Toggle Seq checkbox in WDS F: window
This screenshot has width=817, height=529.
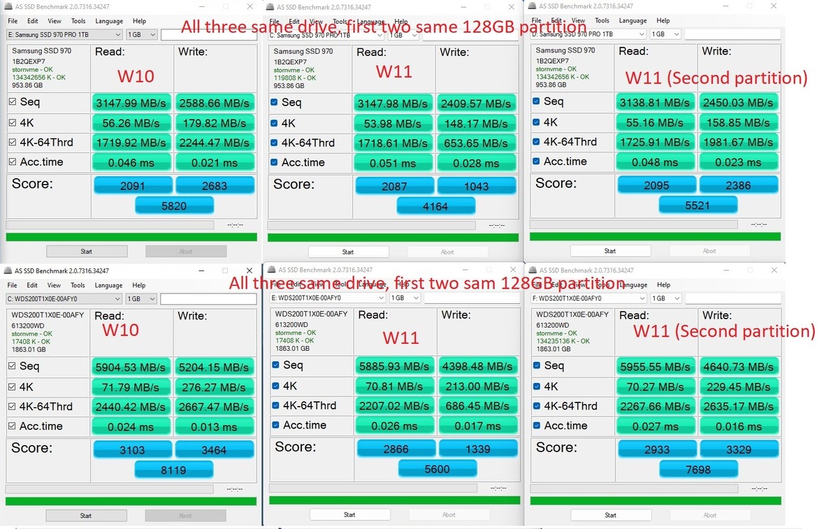tap(537, 365)
